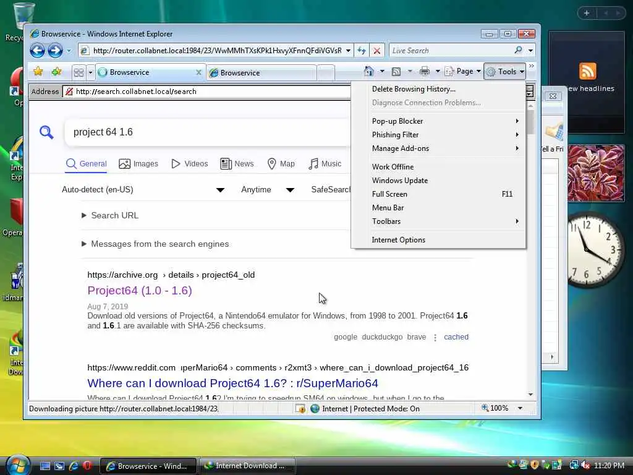Click the volume muted tray icon
Image resolution: width=633 pixels, height=475 pixels.
tap(585, 465)
